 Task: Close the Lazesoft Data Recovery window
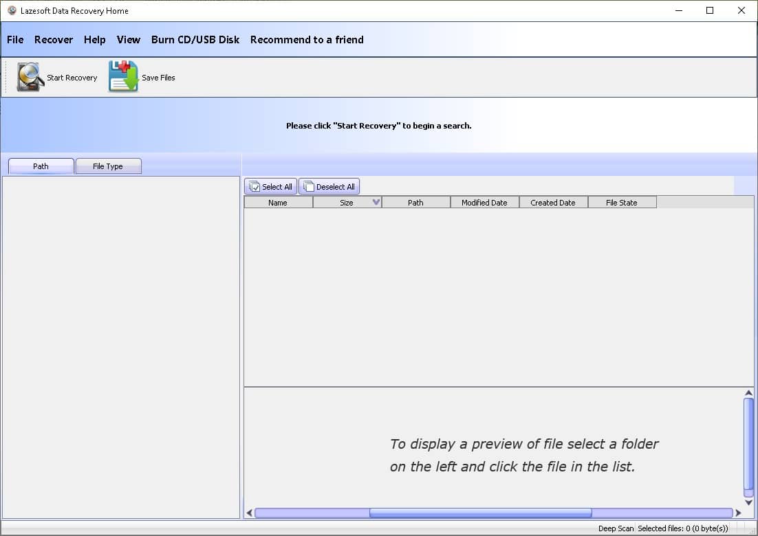[x=741, y=10]
